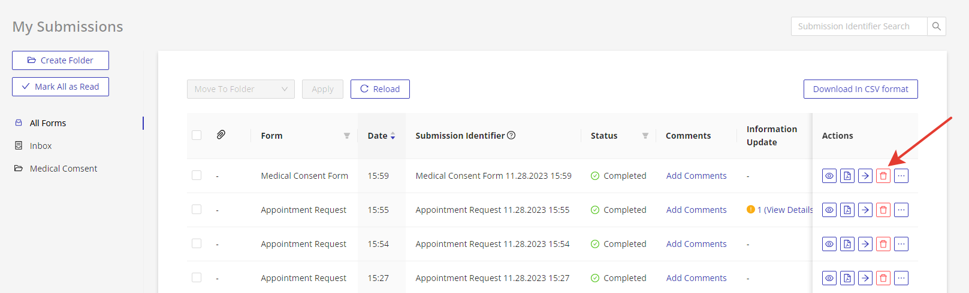View the Medical Consent Form submission (eye icon)
This screenshot has height=293, width=969.
[x=829, y=176]
